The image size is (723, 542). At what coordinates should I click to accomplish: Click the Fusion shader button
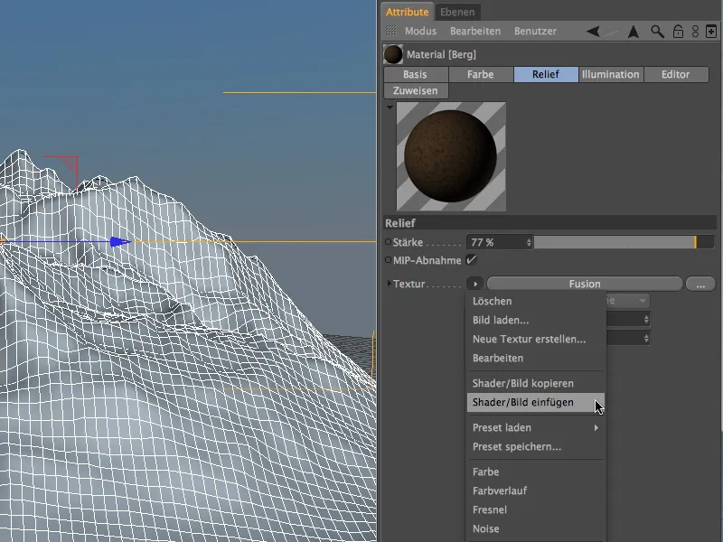click(585, 284)
